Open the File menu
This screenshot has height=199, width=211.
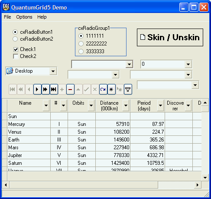(7, 17)
